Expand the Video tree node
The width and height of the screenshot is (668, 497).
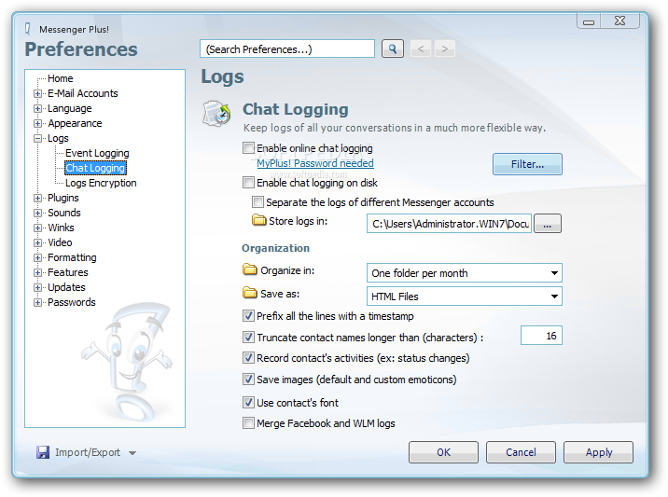tap(38, 242)
